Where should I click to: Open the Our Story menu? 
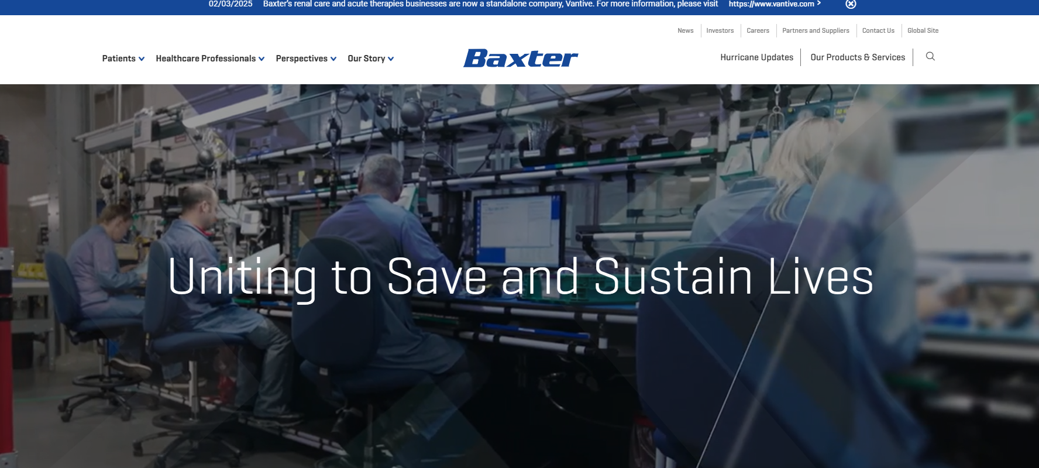pyautogui.click(x=366, y=58)
